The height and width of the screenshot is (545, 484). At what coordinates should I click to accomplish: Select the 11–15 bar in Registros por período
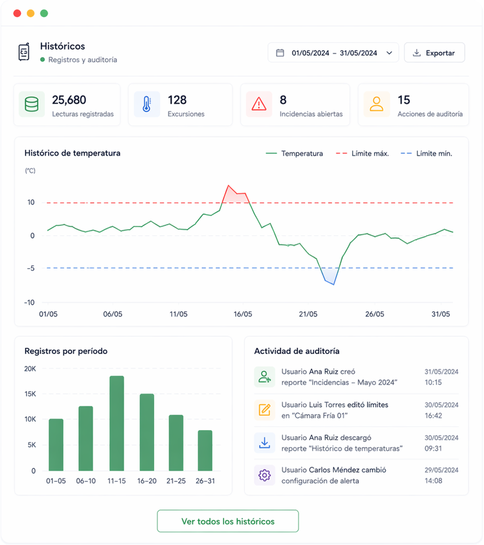117,423
